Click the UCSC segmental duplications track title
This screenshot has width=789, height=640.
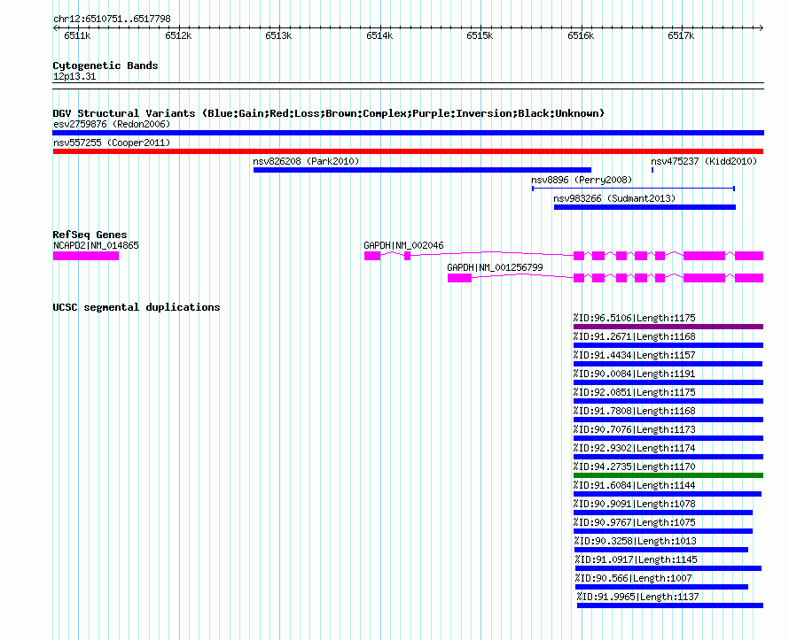(x=137, y=307)
